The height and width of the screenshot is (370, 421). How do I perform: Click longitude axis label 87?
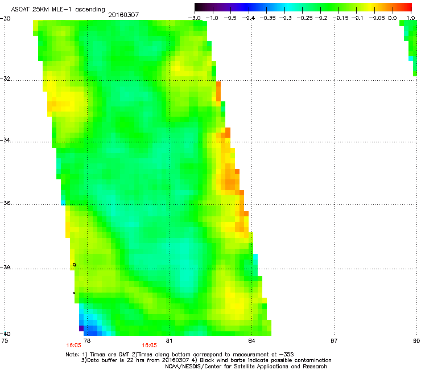point(334,341)
